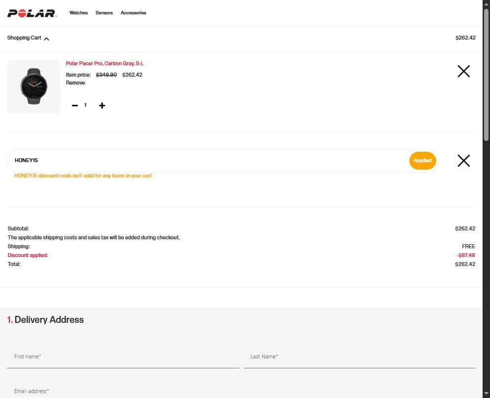Click the scrollbar down arrow
The height and width of the screenshot is (398, 490).
pyautogui.click(x=486, y=394)
